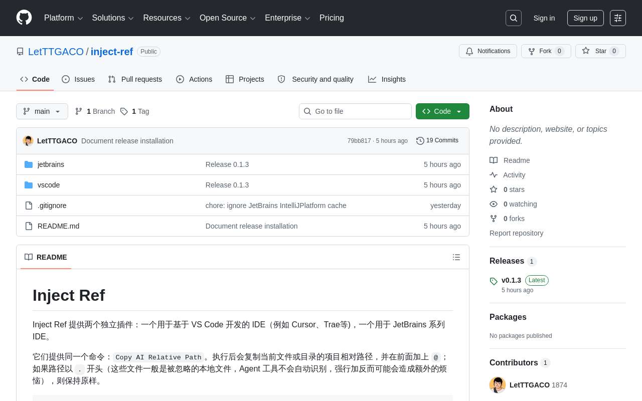
Task: Switch to the Issues tab
Action: pos(78,79)
